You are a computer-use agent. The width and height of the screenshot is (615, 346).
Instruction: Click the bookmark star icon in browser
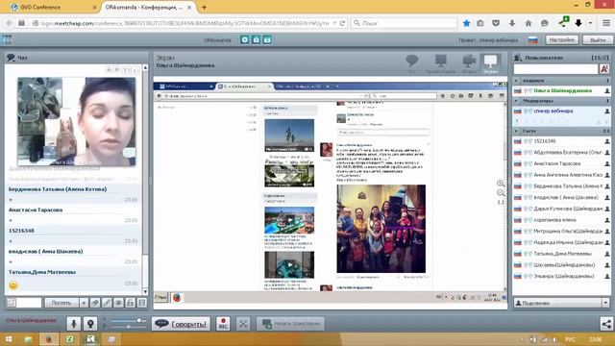tap(466, 23)
